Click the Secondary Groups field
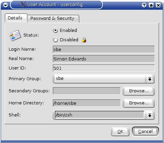This screenshot has height=143, width=164. point(87,91)
